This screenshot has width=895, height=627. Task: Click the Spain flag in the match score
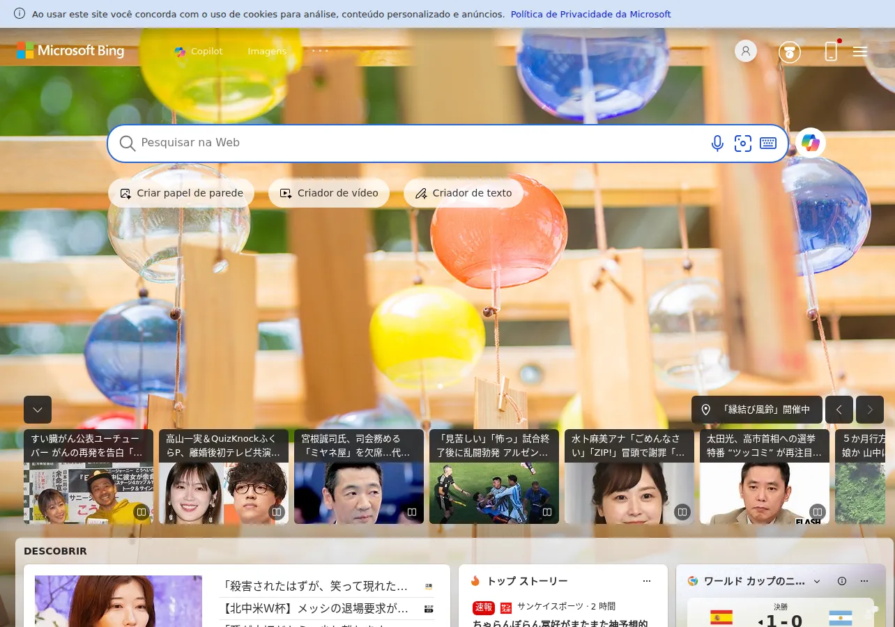click(721, 618)
